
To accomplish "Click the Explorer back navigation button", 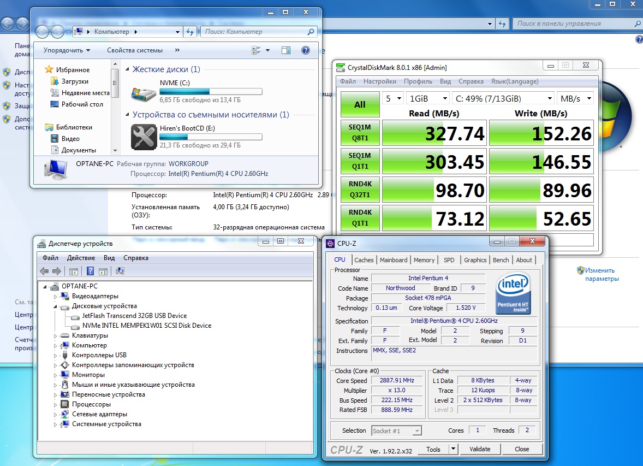I will coord(42,31).
